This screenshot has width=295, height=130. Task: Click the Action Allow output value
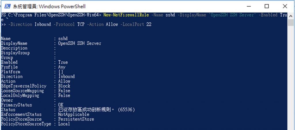[x=64, y=81]
